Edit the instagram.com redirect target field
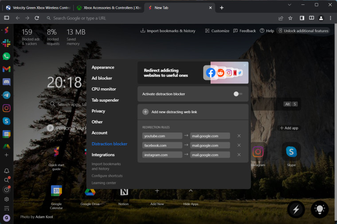This screenshot has height=224, width=337. 210,155
